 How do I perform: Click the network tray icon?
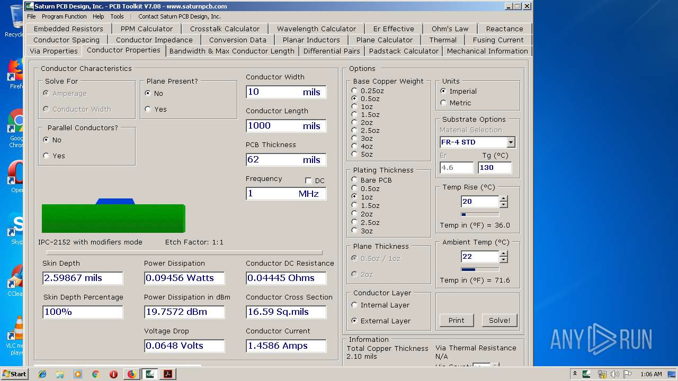(x=602, y=374)
